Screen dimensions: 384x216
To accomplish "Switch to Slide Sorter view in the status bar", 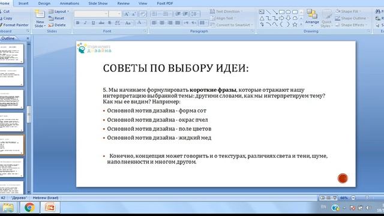I will tap(328, 198).
